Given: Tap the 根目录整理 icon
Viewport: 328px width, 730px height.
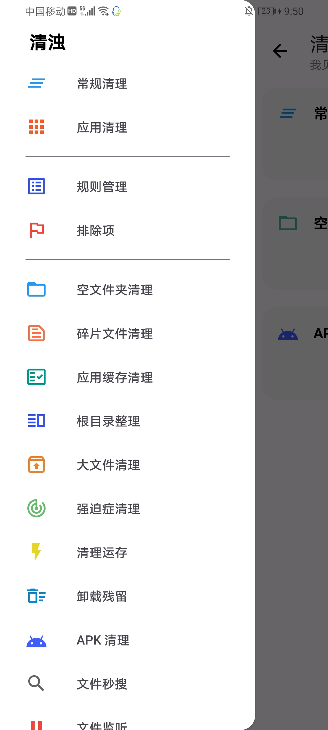Looking at the screenshot, I should tap(36, 421).
